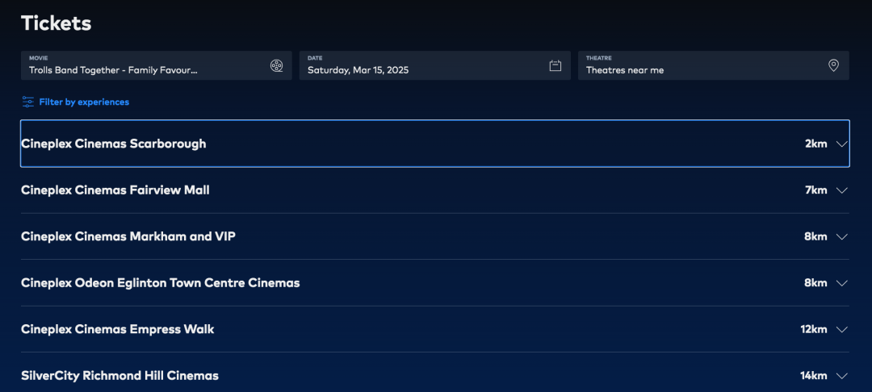The width and height of the screenshot is (872, 392).
Task: Click the 7km distance for Fairview Mall
Action: coord(815,190)
